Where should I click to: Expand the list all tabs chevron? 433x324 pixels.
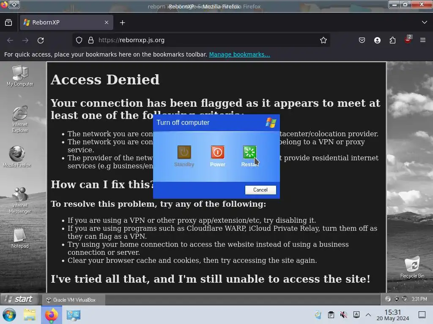click(425, 22)
